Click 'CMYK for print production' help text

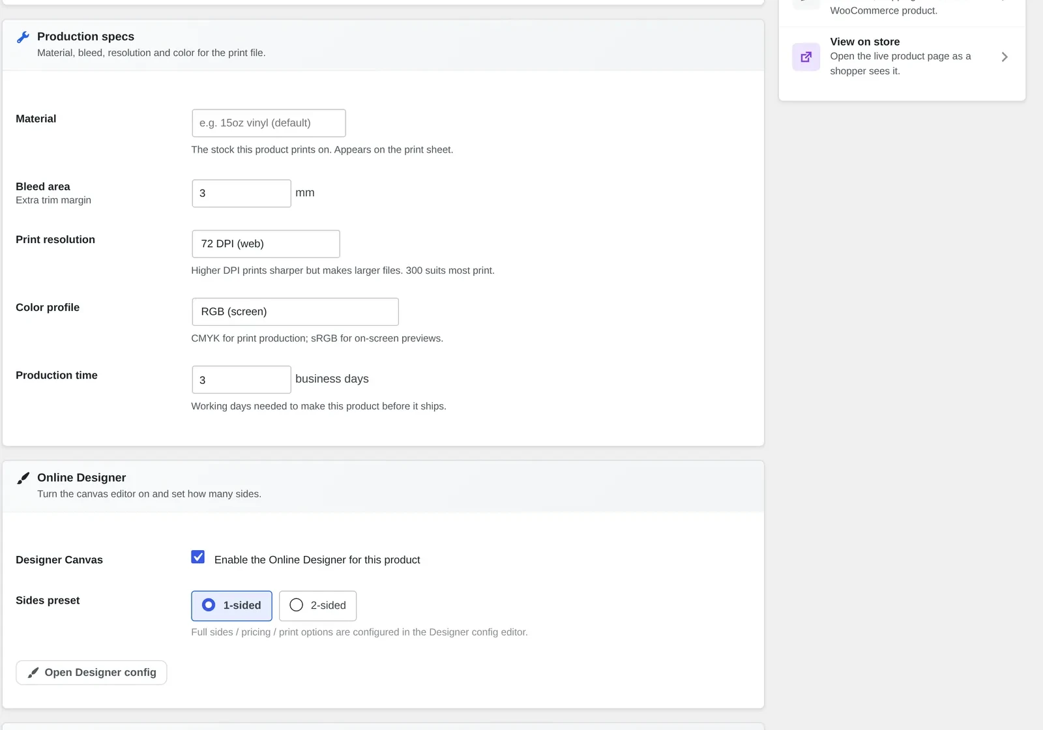(317, 338)
